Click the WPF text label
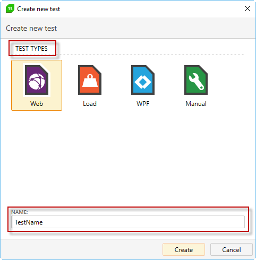Image resolution: width=256 pixels, height=260 pixels. coord(143,104)
